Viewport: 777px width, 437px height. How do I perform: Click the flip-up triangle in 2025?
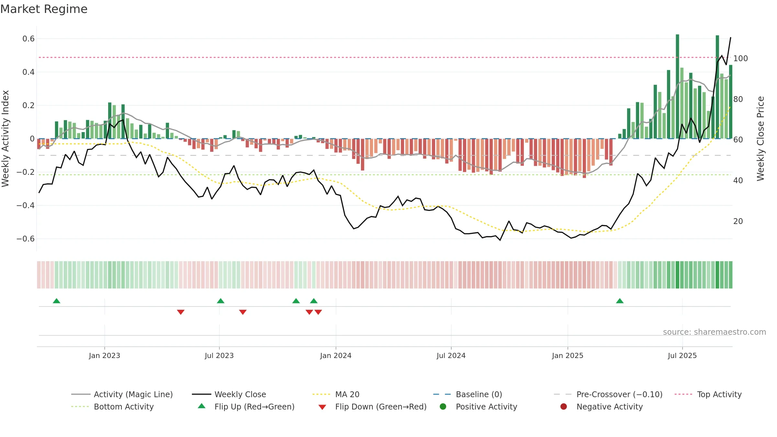[620, 301]
